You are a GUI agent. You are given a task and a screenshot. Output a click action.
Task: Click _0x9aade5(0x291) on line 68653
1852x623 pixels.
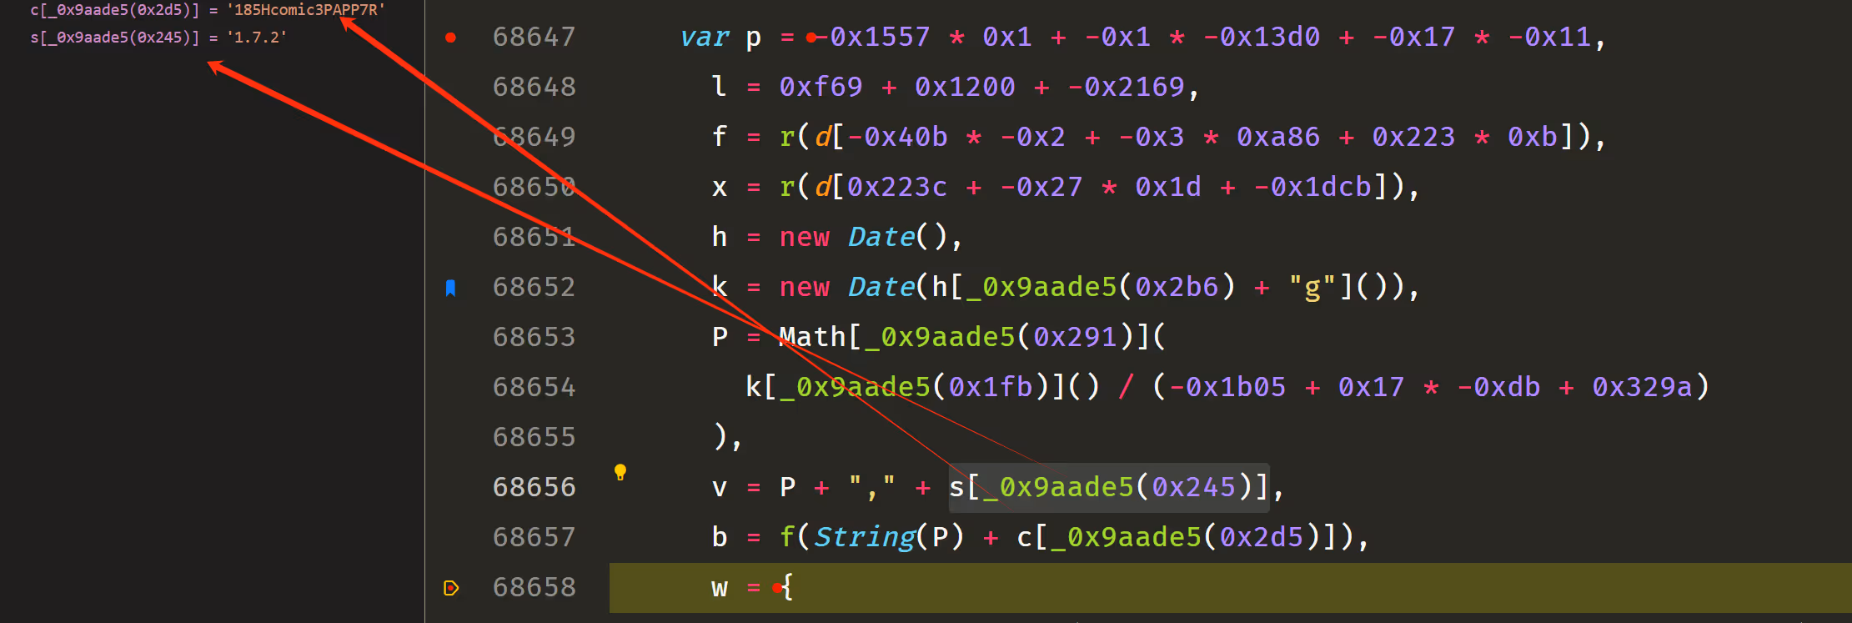(x=998, y=337)
